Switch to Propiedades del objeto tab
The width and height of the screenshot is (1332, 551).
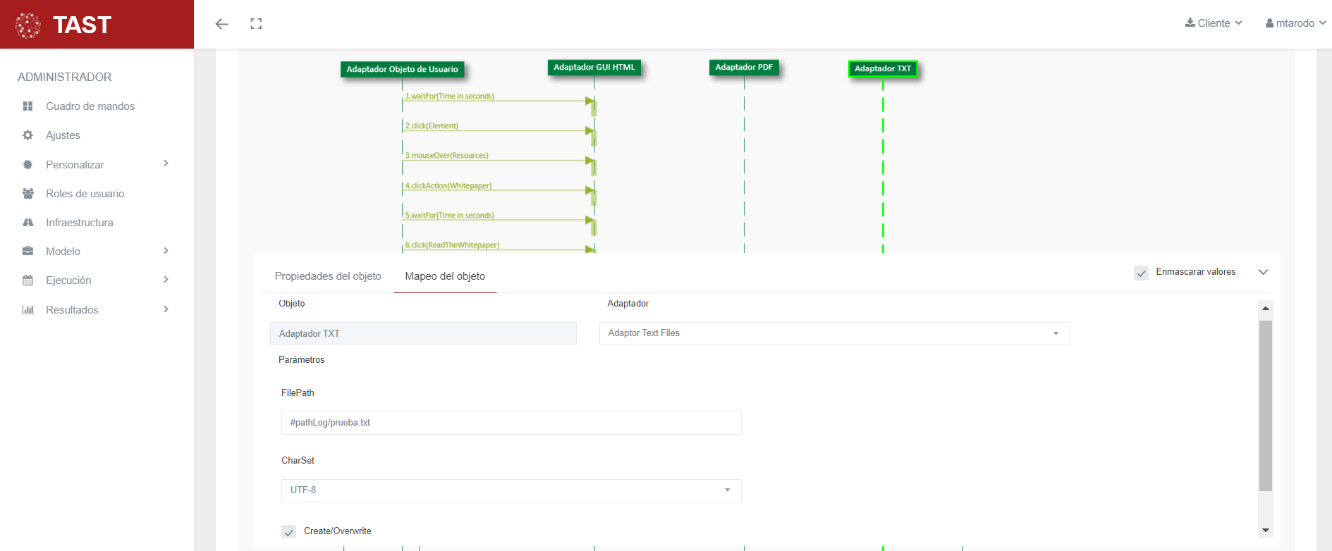(328, 276)
